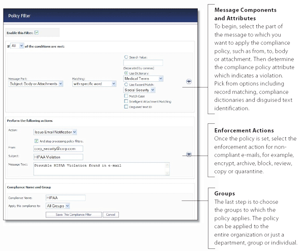Click the Subject field with HIPAA Violation
This screenshot has width=305, height=252.
pos(58,157)
